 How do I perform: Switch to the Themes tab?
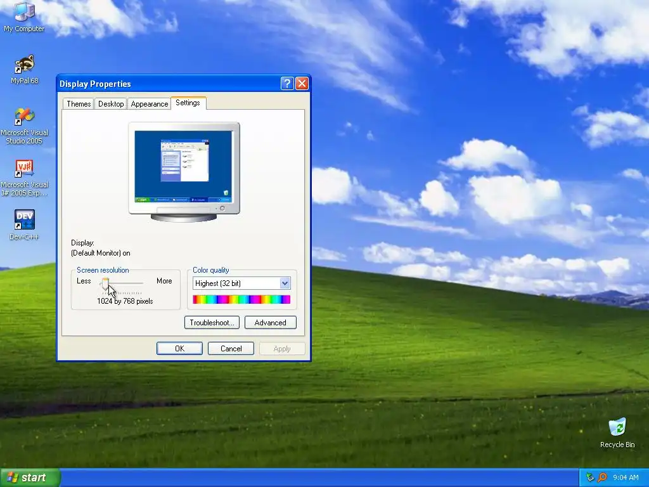(79, 103)
